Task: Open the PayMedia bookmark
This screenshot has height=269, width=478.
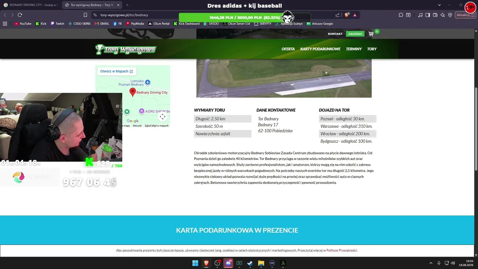Action: tap(135, 24)
